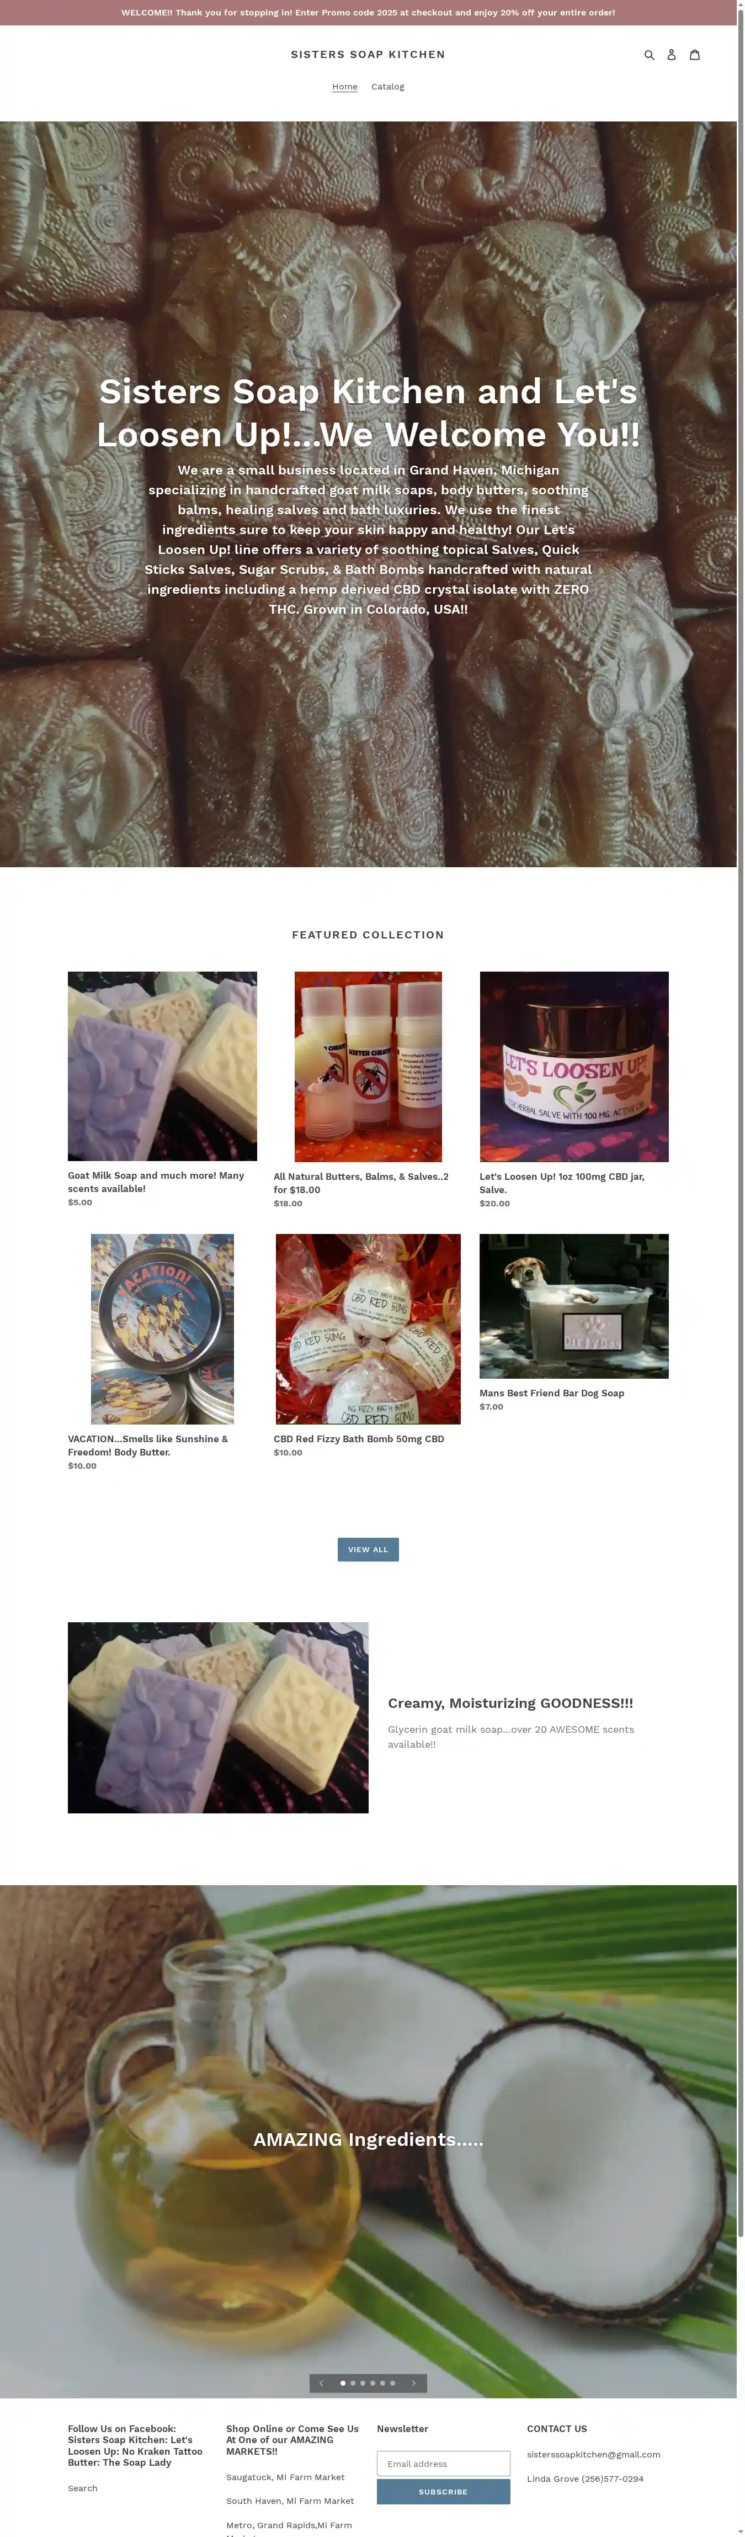Click the SUBSCRIBE newsletter button
This screenshot has height=2537, width=745.
click(443, 2492)
